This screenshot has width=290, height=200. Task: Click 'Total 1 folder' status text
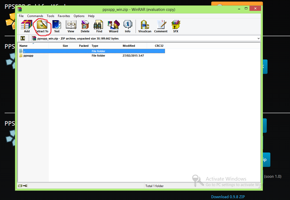click(x=154, y=186)
